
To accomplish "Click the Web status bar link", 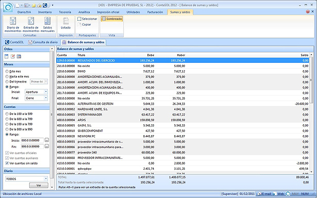I will point(279,194).
